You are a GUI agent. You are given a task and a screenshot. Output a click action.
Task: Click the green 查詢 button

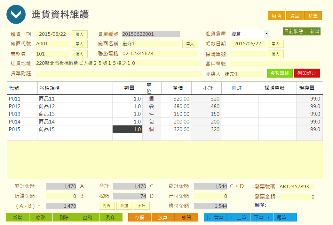pos(88,217)
